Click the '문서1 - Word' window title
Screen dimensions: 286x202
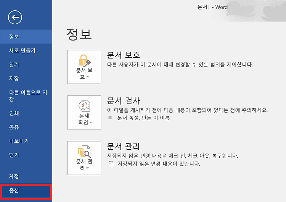tap(212, 7)
